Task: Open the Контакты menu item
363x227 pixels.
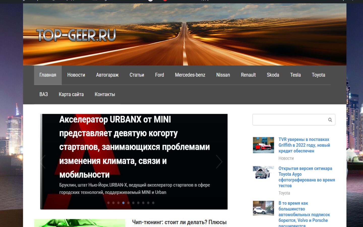Action: tap(105, 94)
